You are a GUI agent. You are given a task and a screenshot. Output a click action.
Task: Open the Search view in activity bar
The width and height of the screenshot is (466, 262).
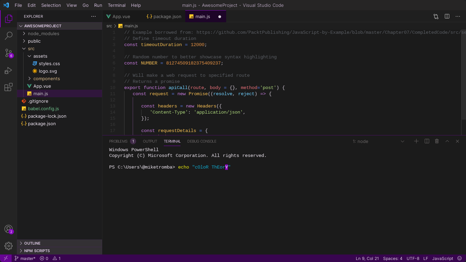(x=9, y=35)
